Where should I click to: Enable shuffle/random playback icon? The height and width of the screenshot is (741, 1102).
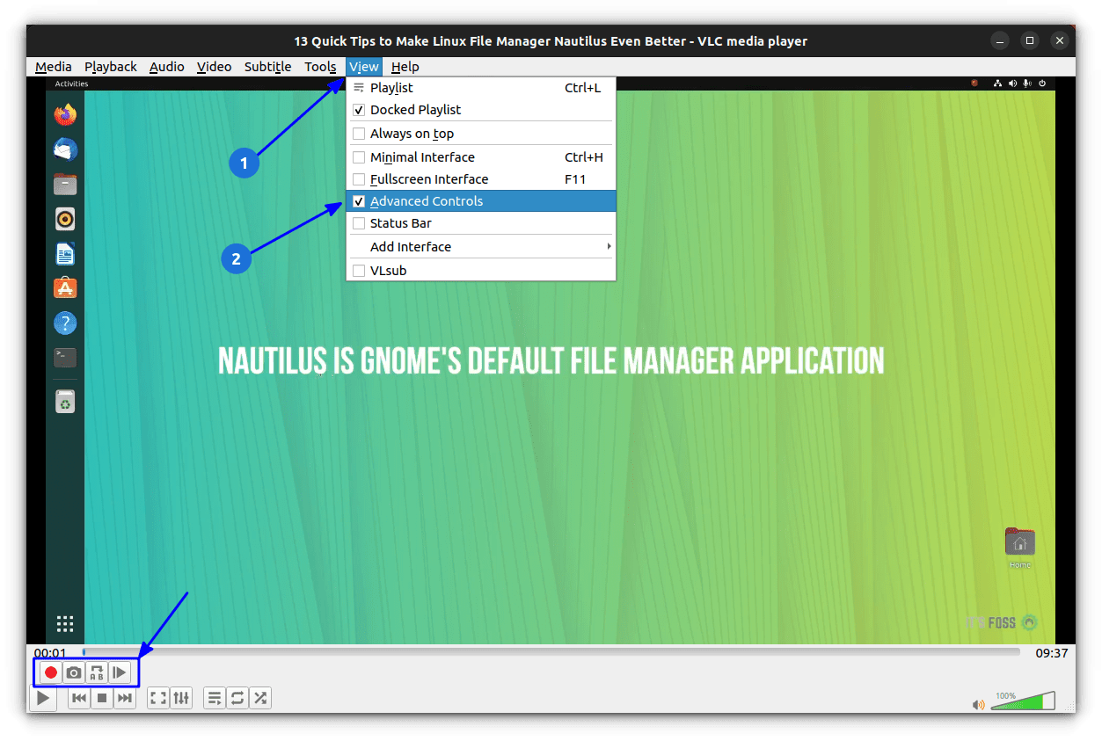tap(260, 699)
